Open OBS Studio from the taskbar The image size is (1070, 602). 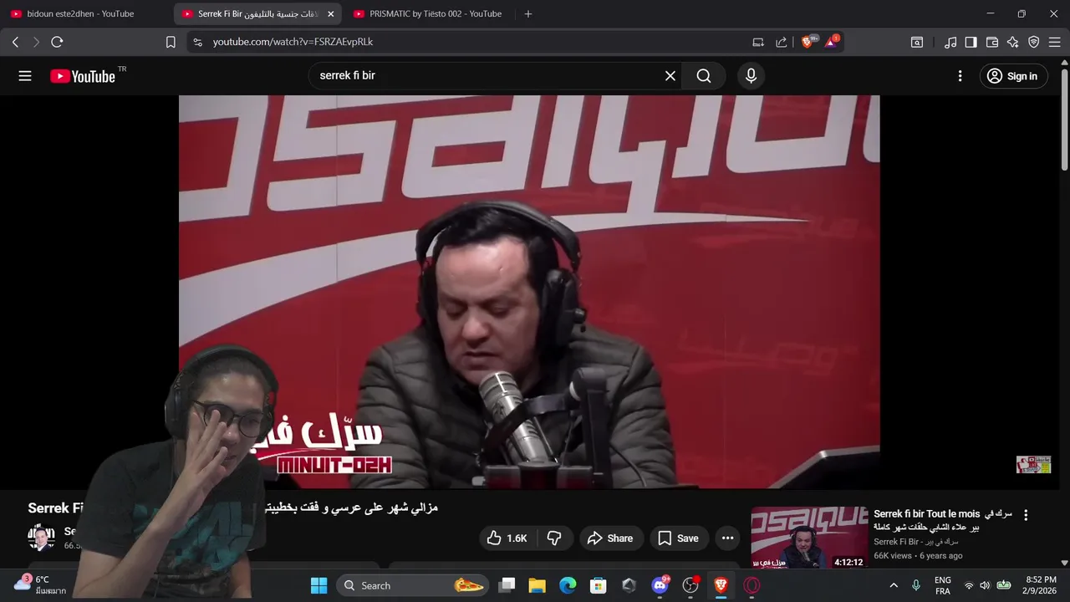690,585
